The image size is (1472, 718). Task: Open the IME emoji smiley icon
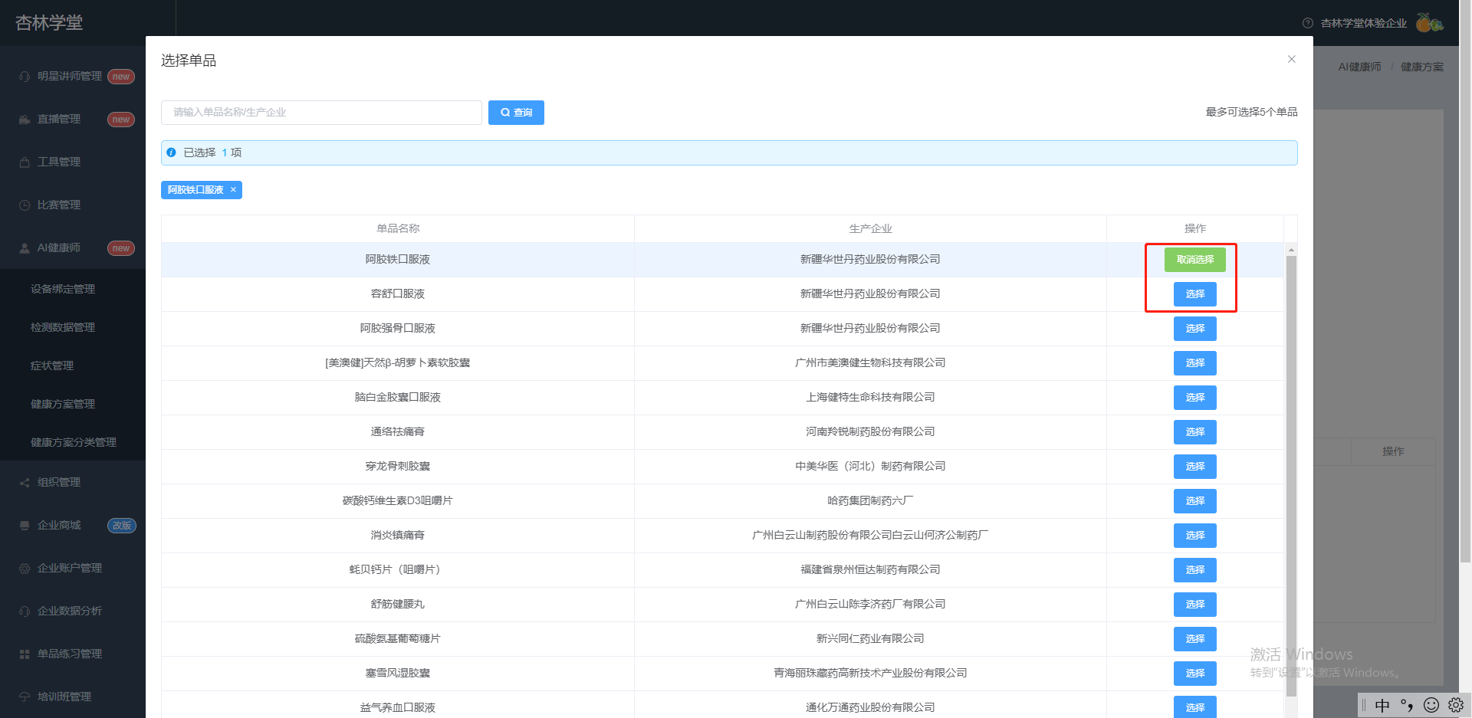(1431, 705)
